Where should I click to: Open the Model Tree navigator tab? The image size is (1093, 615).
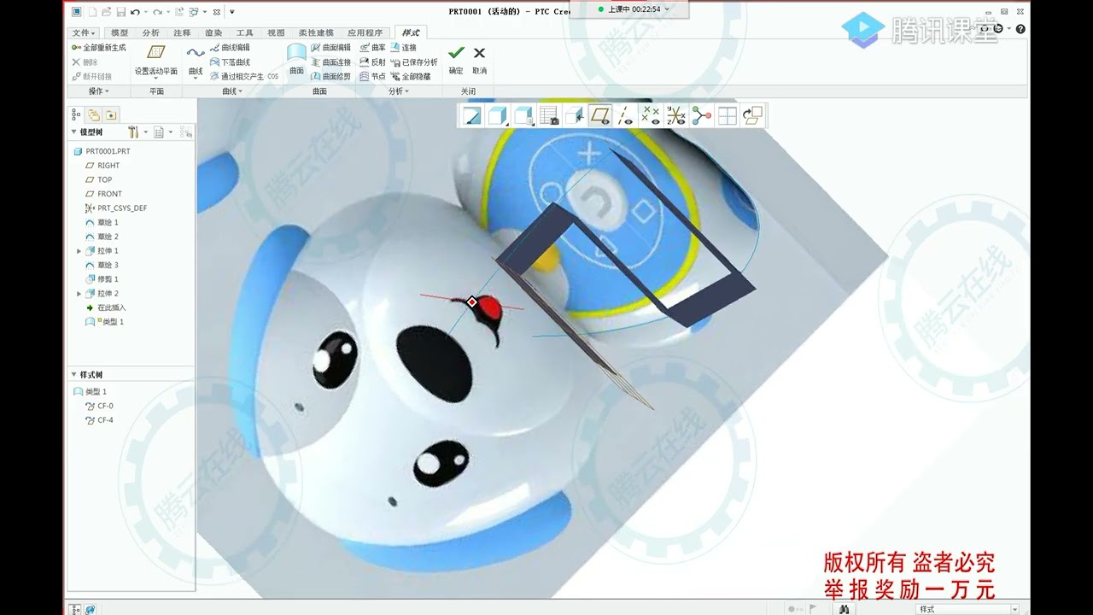coord(77,114)
